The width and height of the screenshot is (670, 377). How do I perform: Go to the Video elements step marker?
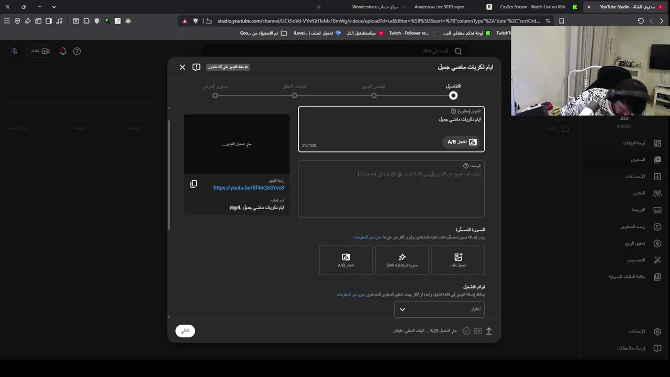click(x=374, y=95)
